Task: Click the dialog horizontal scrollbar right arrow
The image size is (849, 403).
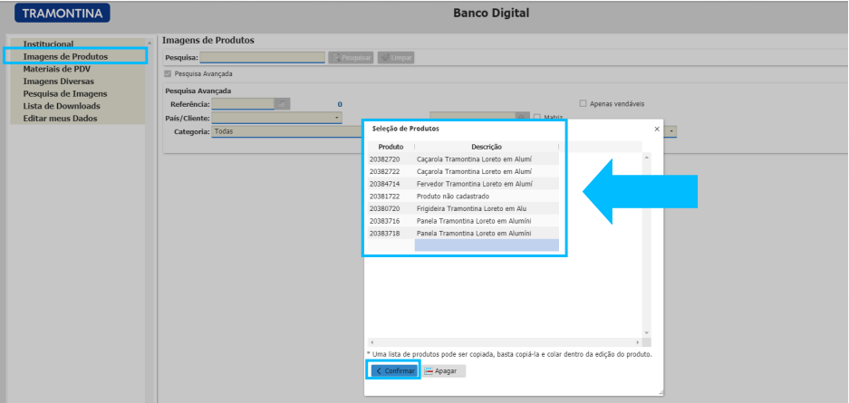Action: tap(637, 342)
